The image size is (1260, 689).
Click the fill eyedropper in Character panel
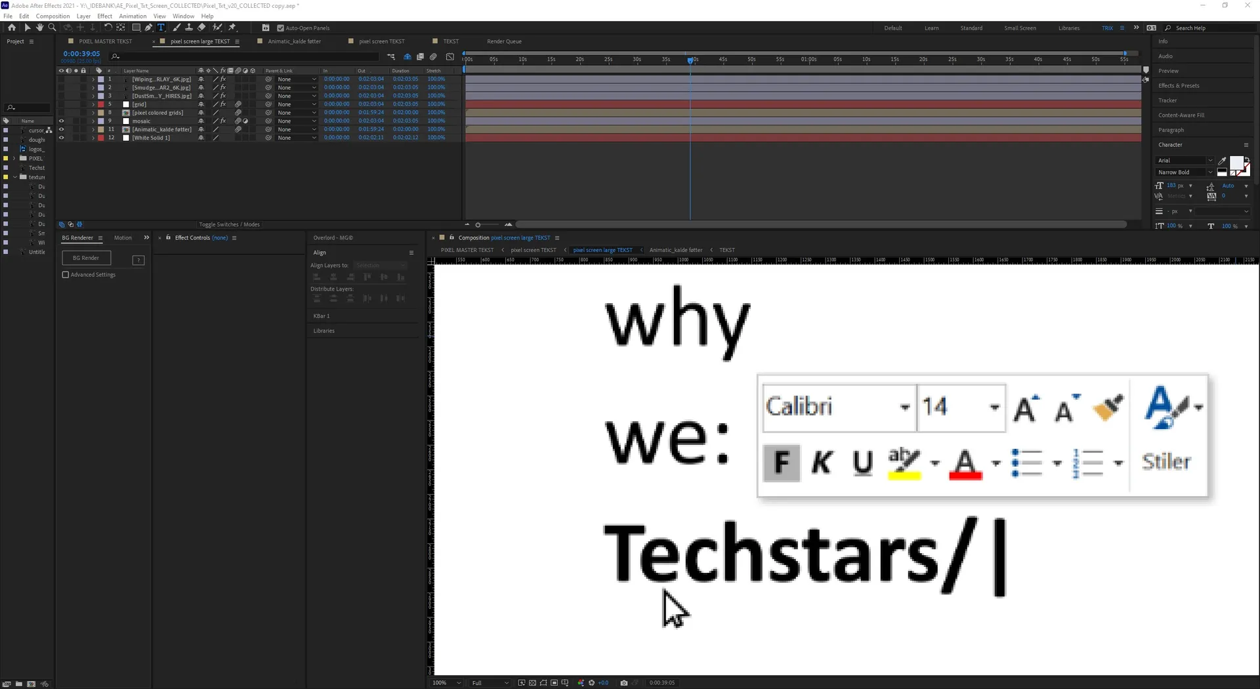(x=1222, y=160)
